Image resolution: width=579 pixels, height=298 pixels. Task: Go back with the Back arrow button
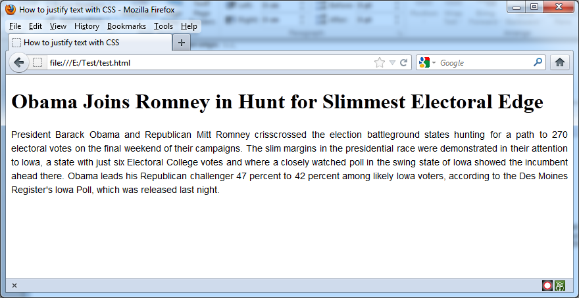pos(19,62)
